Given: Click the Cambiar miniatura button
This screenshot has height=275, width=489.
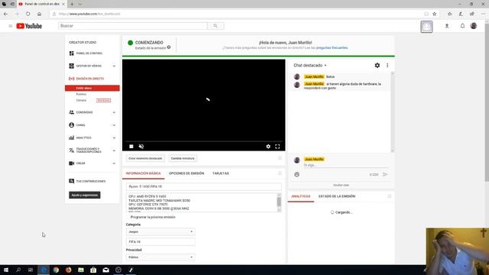Looking at the screenshot, I should [x=183, y=158].
